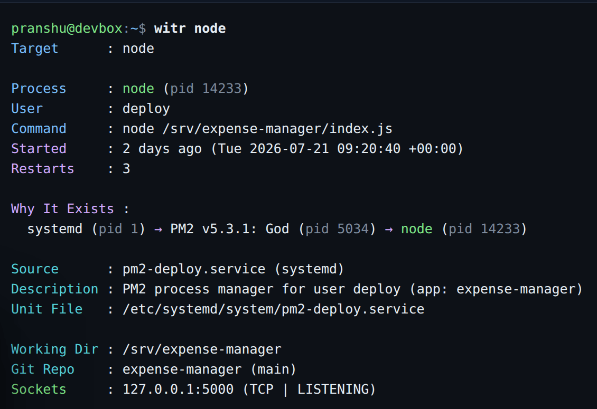Click the 'Working Dir' field label
The image size is (597, 409).
[x=54, y=349]
